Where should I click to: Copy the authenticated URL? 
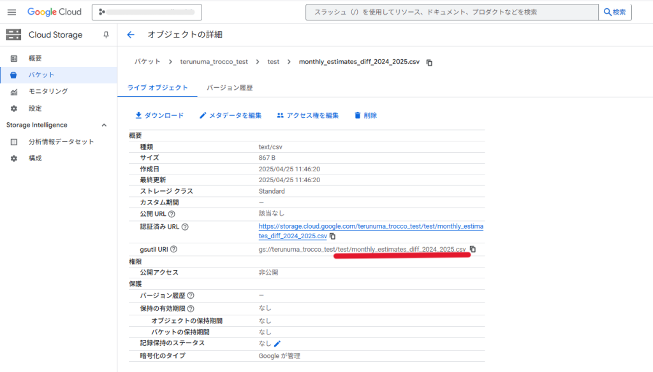tap(332, 236)
